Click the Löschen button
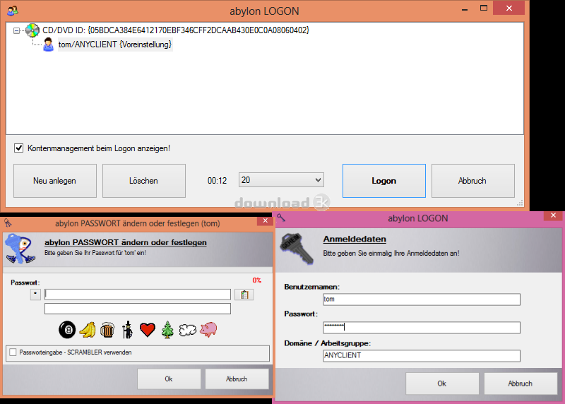This screenshot has width=565, height=404. point(144,181)
